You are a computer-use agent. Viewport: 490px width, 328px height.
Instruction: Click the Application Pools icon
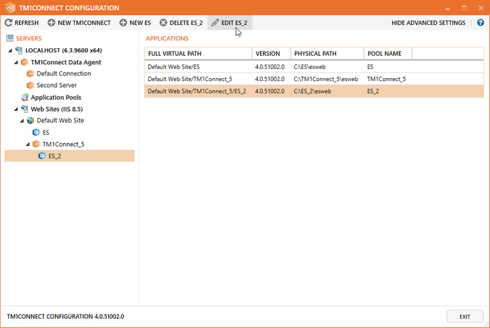point(24,98)
